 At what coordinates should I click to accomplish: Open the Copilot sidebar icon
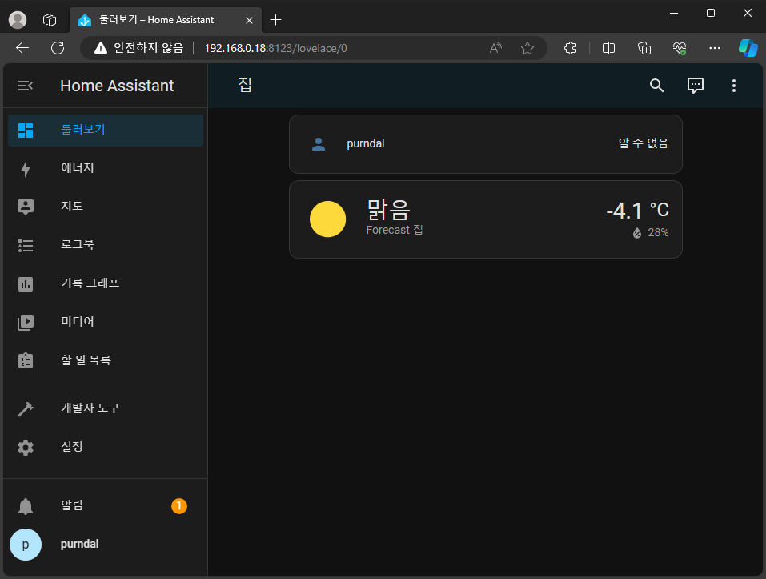[x=748, y=48]
